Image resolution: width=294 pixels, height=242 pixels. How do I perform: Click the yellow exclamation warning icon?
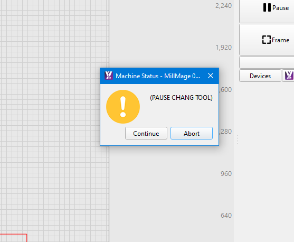pos(123,107)
